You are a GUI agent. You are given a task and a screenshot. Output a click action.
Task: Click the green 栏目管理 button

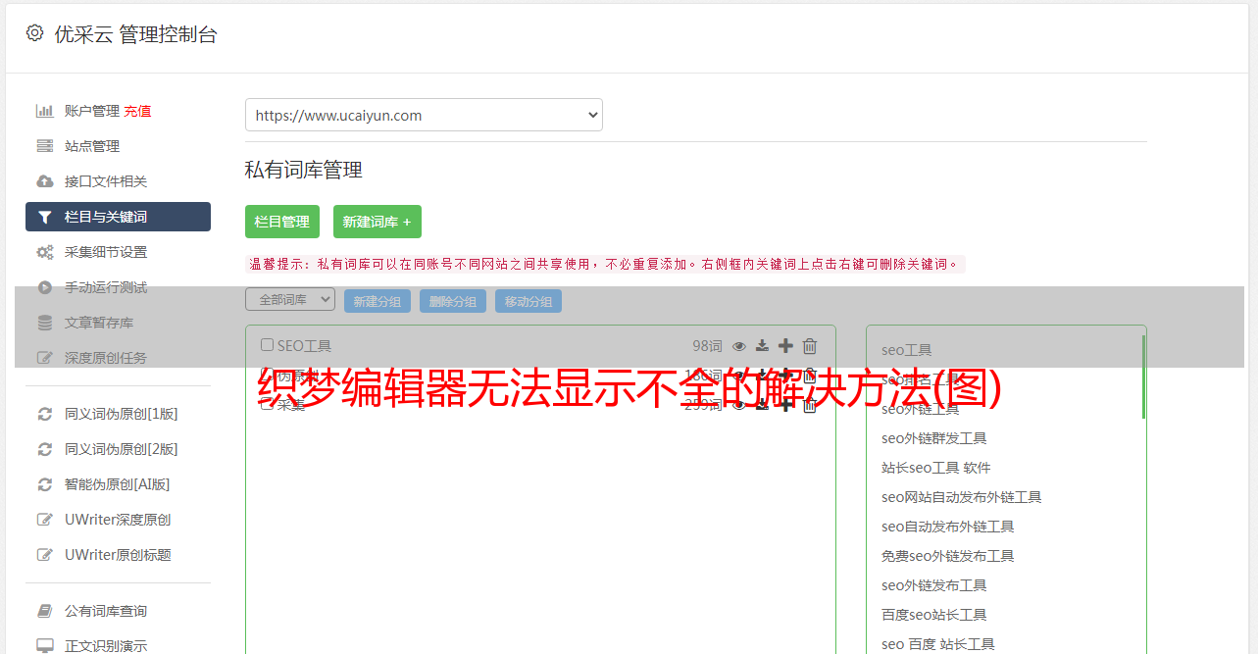(282, 222)
